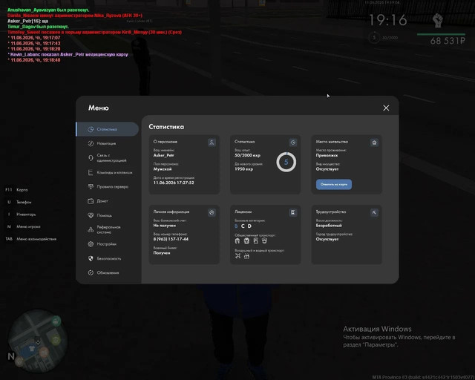Click the residence value Приволжск
Screen dimensions: 475x380
pos(327,155)
